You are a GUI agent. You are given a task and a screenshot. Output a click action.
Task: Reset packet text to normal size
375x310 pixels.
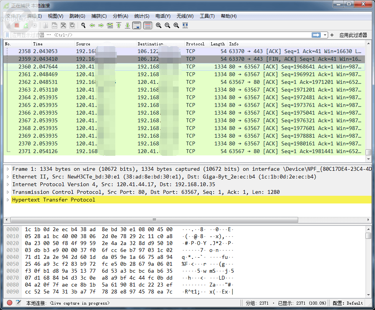176,25
